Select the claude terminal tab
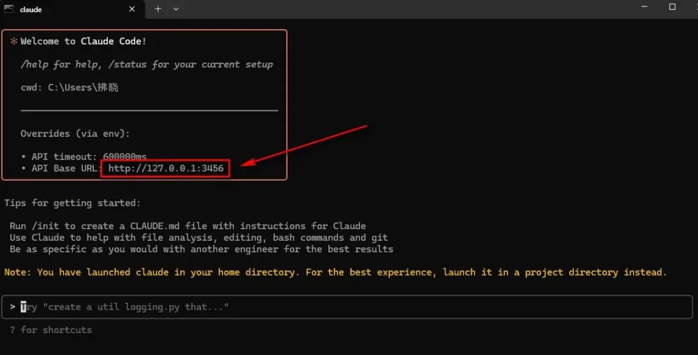This screenshot has width=698, height=355. click(72, 9)
